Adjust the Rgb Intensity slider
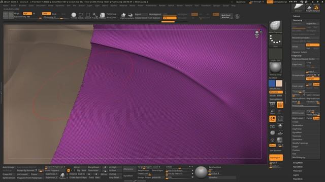 pyautogui.click(x=27, y=17)
